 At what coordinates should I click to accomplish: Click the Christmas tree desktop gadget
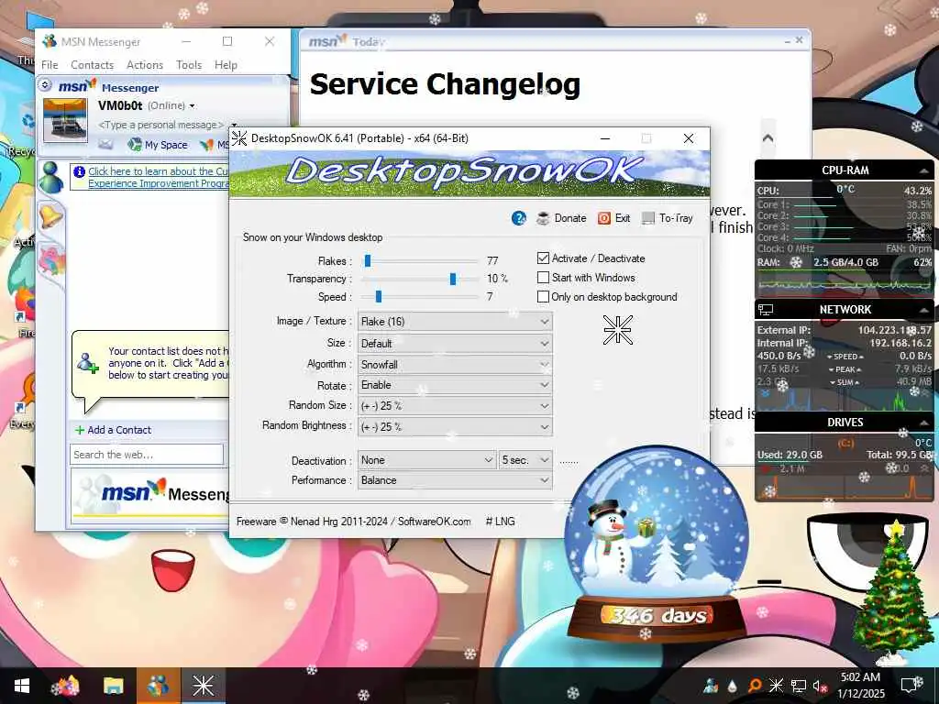[x=892, y=591]
